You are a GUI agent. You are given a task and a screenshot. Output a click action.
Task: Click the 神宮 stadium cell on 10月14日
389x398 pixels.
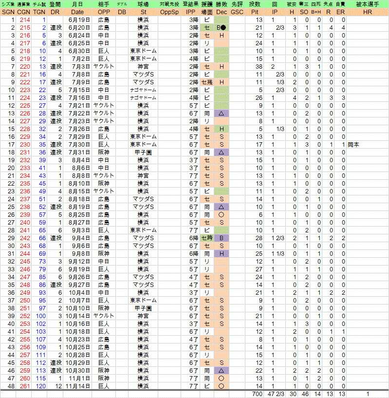[143, 316]
